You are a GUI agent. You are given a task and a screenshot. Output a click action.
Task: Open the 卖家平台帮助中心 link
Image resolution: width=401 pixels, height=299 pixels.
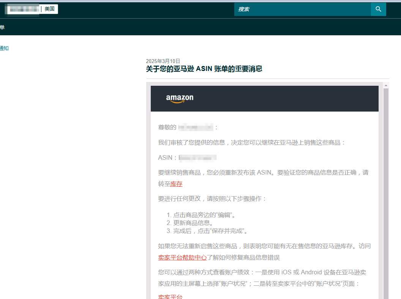point(182,257)
